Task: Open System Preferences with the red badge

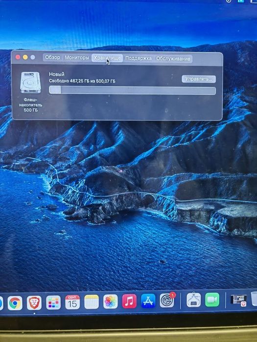Action: (167, 300)
